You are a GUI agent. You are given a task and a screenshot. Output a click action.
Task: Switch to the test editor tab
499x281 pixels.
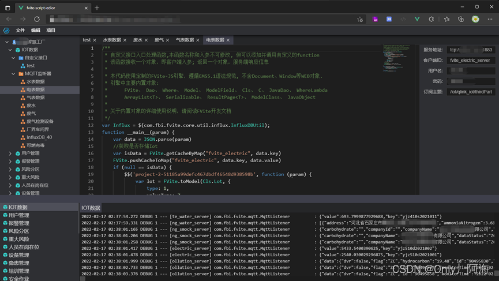tap(87, 40)
